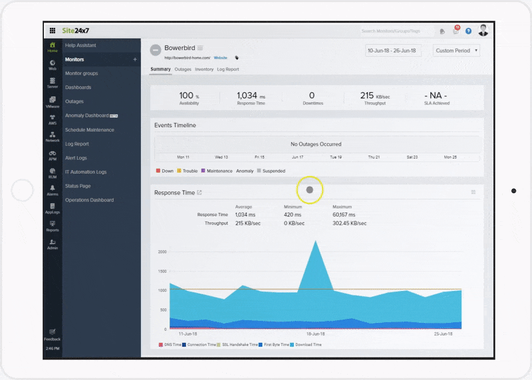Open the Response Time pop-out icon
The image size is (532, 380).
click(x=199, y=193)
